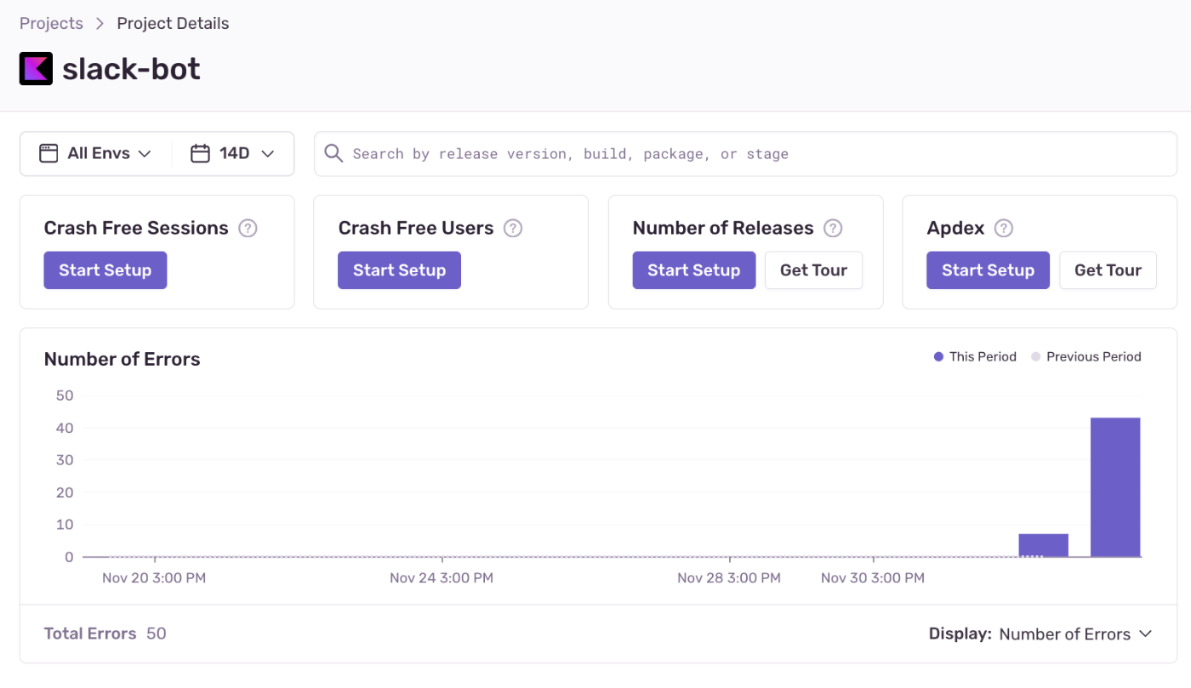
Task: Click the slack-bot Kotlin platform icon
Action: [x=36, y=69]
